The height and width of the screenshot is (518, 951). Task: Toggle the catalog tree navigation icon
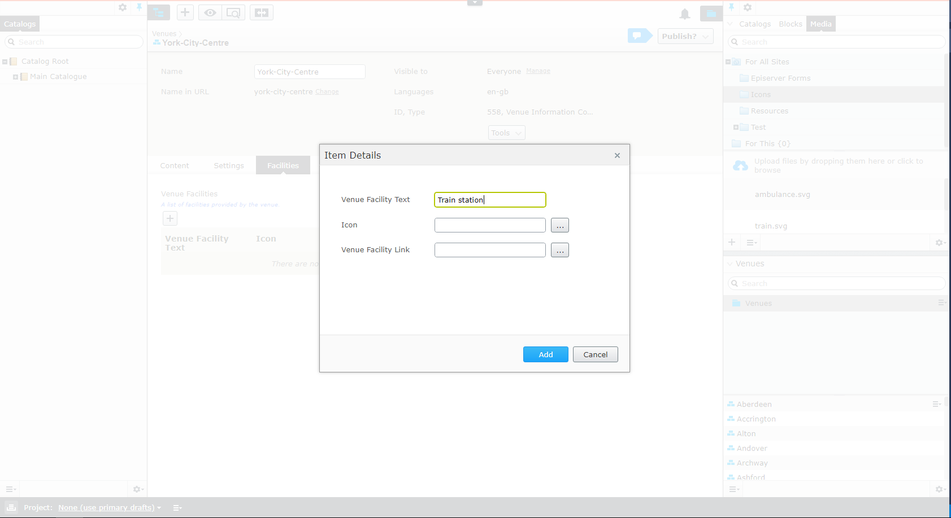tap(158, 12)
